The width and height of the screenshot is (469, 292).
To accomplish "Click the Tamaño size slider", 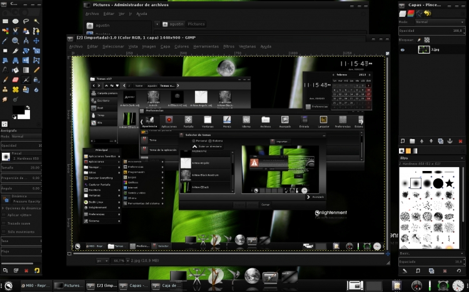I will click(21, 167).
